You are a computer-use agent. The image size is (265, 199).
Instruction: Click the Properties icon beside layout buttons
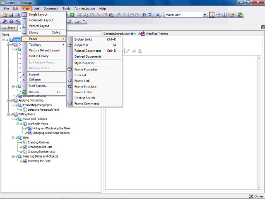[x=232, y=15]
